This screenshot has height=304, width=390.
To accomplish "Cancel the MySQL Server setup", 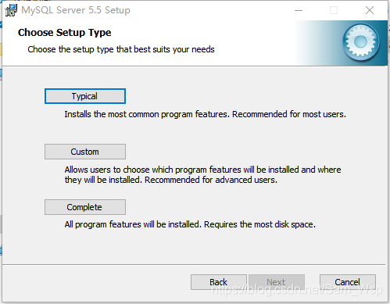I will [348, 282].
